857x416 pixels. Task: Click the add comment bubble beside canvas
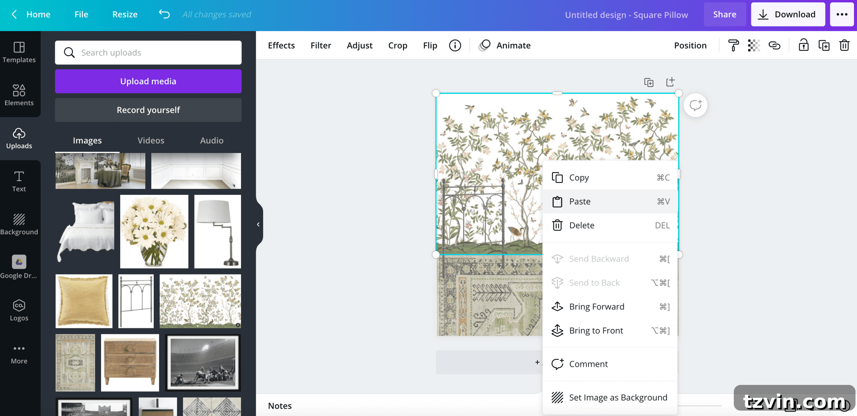[x=695, y=105]
